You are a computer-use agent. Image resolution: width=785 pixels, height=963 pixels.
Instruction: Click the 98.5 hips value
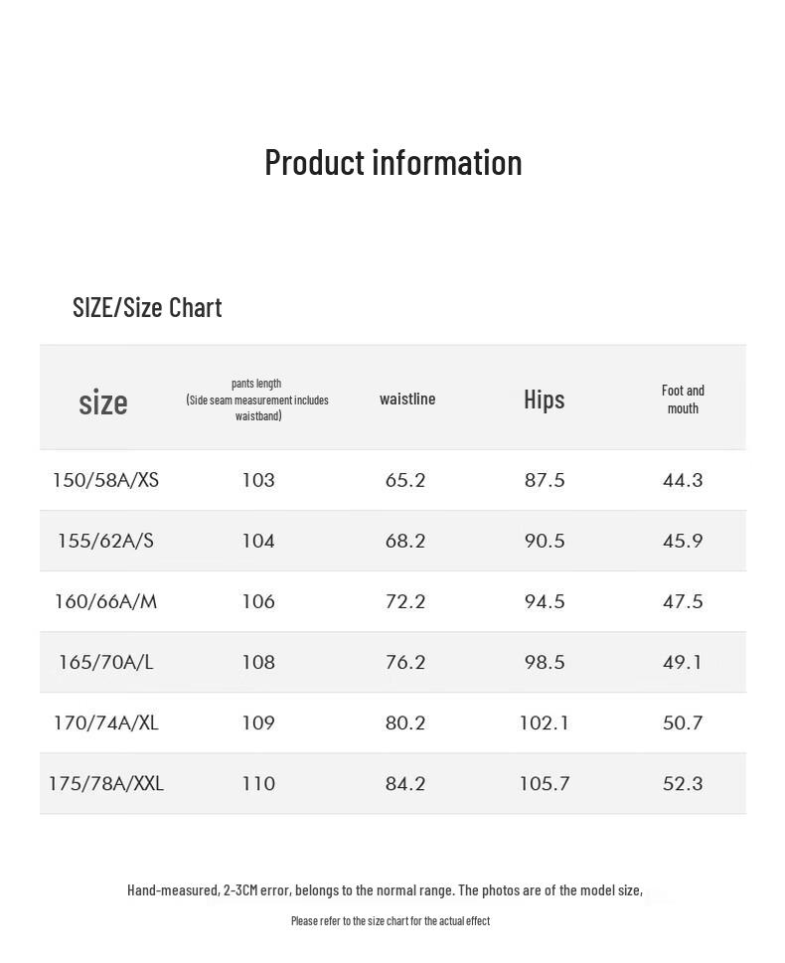(545, 663)
